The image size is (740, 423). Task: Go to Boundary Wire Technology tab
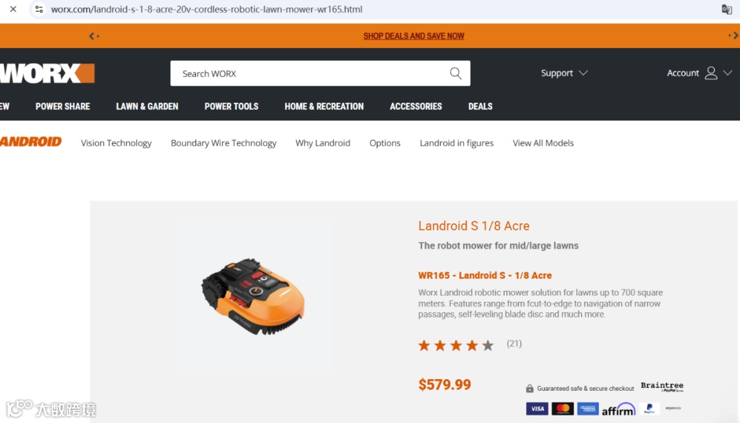tap(223, 143)
